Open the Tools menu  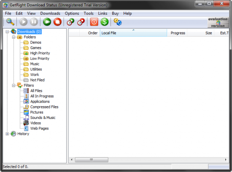tap(89, 13)
